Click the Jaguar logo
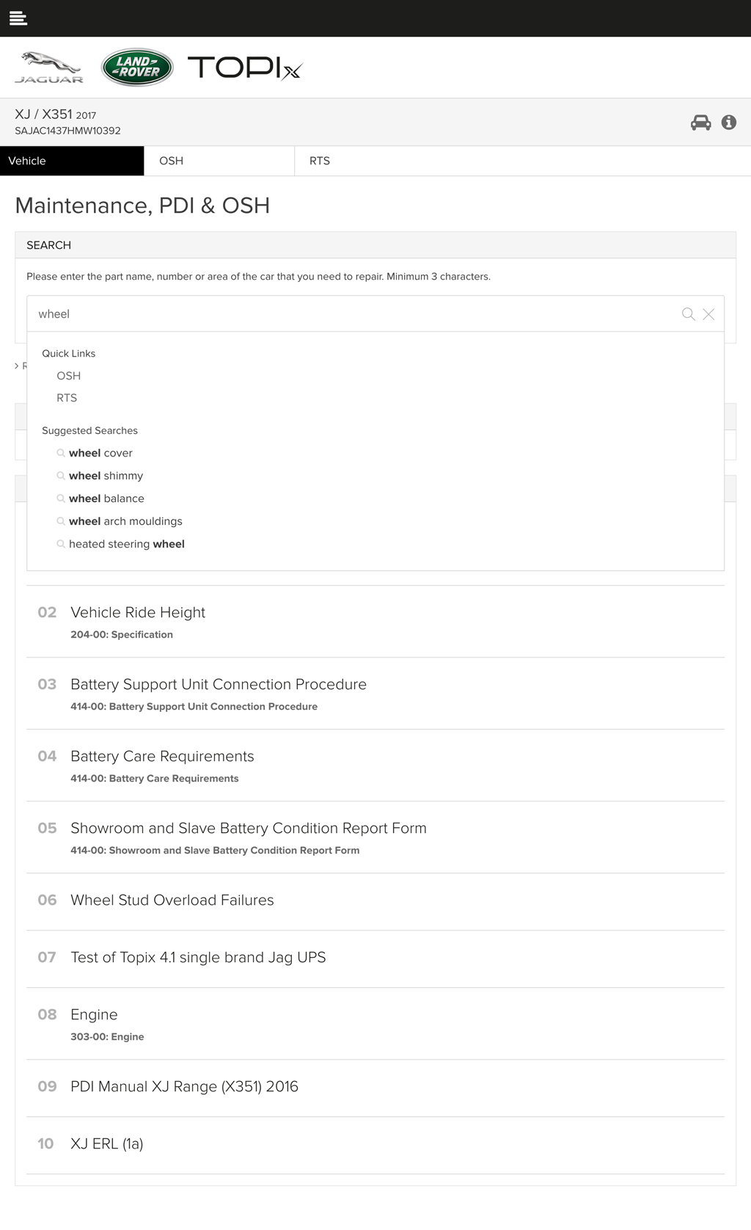This screenshot has height=1230, width=751. 49,68
